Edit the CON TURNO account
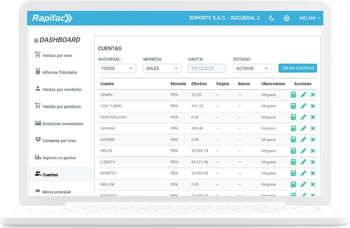This screenshot has height=228, width=350. pos(303,106)
